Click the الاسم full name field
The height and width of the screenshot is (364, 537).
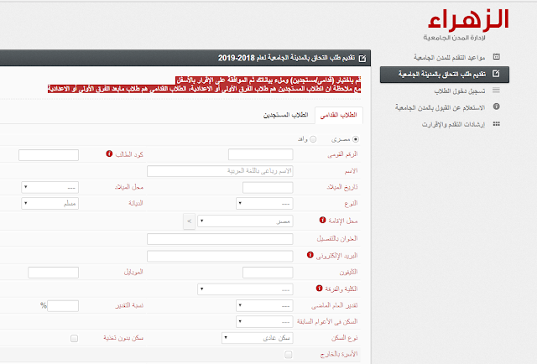[x=220, y=171]
